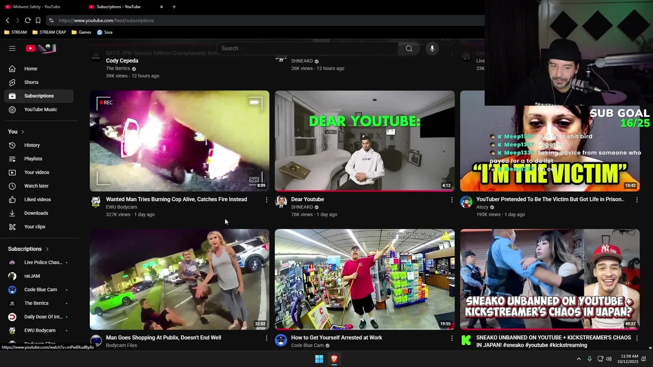Close the Subscriptions - YouTube tab
The height and width of the screenshot is (367, 653).
pos(162,7)
